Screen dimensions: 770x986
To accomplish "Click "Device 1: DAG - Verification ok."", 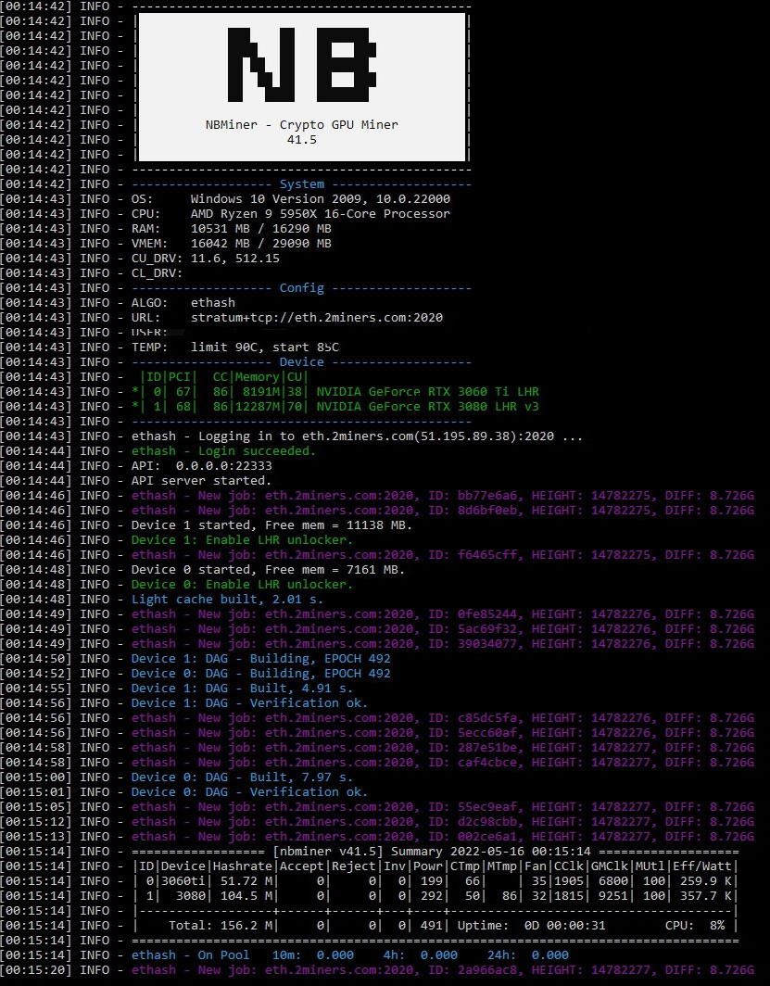I will pyautogui.click(x=249, y=703).
